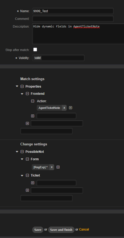Toggle the Stop after match checkbox
Screen dimensions: 124x238
pos(35,50)
